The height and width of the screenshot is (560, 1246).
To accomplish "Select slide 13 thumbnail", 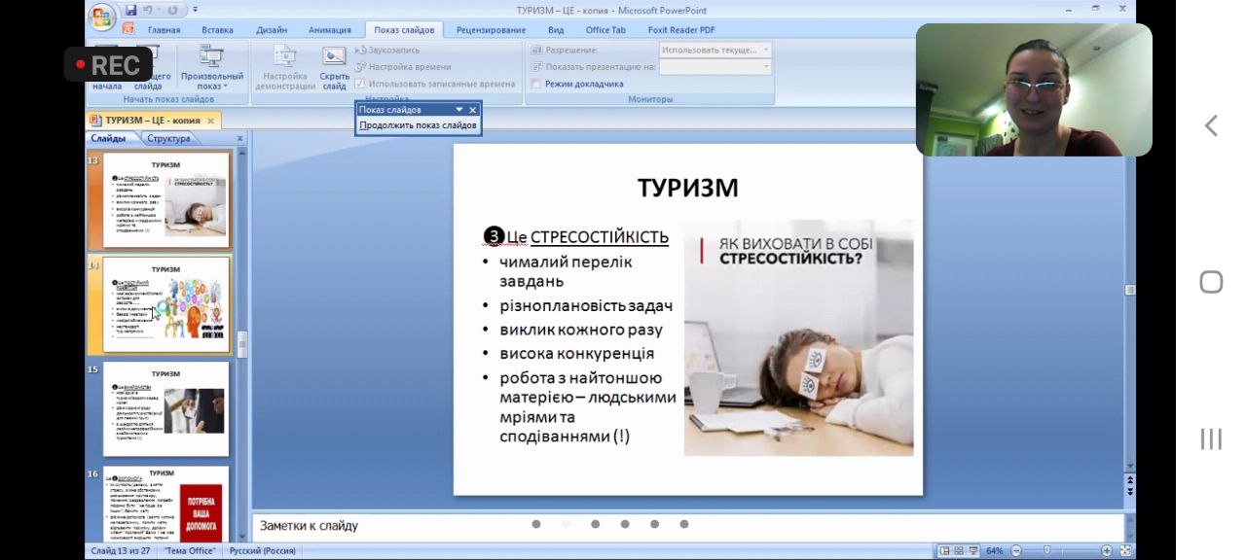I will (x=166, y=199).
